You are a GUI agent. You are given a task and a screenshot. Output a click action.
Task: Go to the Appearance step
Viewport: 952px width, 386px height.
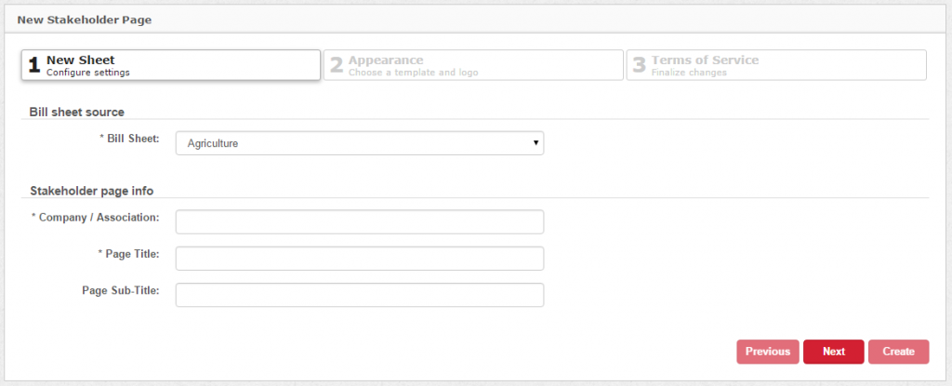pos(473,65)
